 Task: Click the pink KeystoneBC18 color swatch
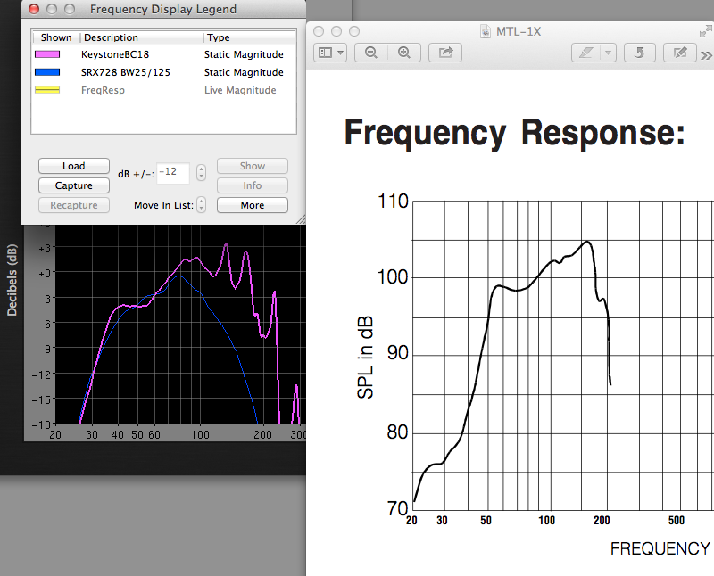(x=47, y=54)
